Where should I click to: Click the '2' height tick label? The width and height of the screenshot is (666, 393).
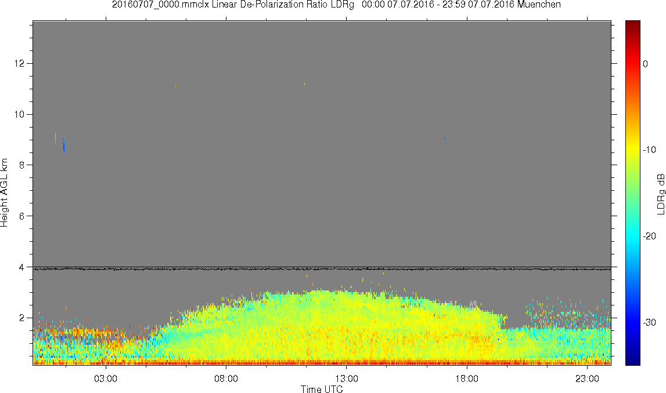(x=22, y=318)
